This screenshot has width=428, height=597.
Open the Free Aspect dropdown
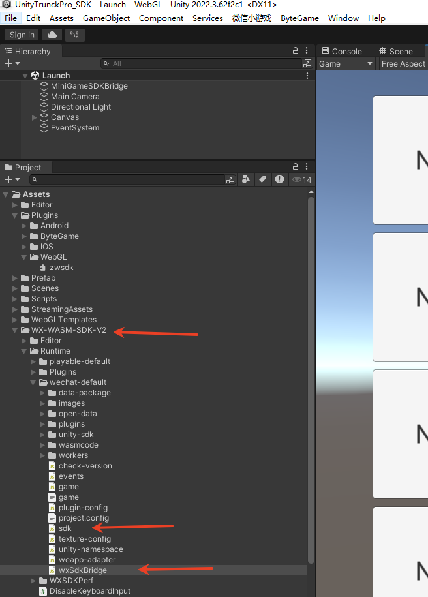tap(403, 63)
